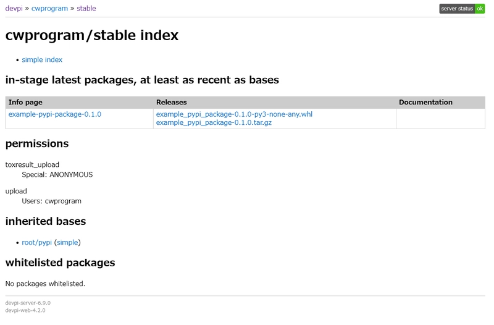494x325 pixels.
Task: Go to cwprogram breadcrumb link
Action: tap(49, 9)
